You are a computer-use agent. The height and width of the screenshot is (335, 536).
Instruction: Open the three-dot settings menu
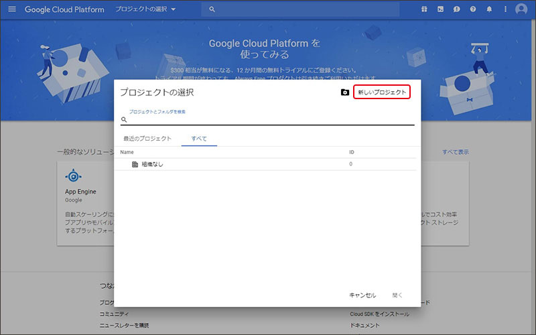pyautogui.click(x=505, y=9)
